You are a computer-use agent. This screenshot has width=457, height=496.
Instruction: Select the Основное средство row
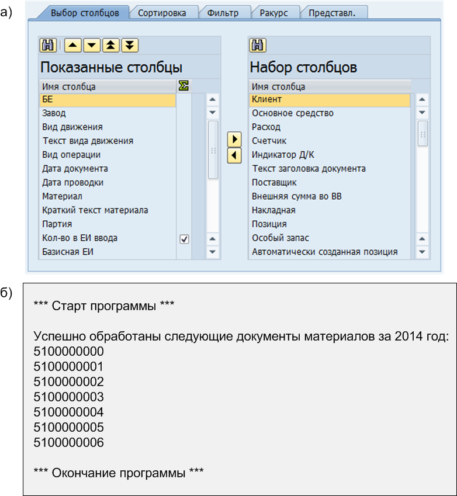point(330,113)
